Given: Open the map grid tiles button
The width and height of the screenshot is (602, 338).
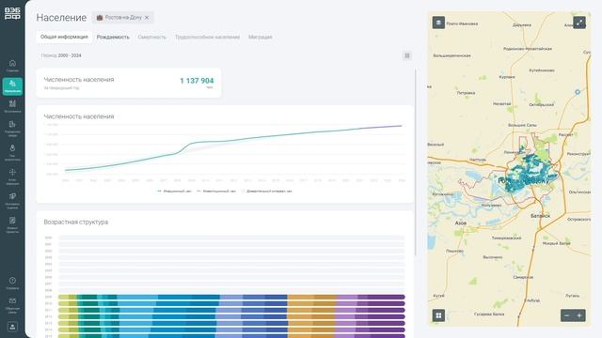Looking at the screenshot, I should 438,315.
